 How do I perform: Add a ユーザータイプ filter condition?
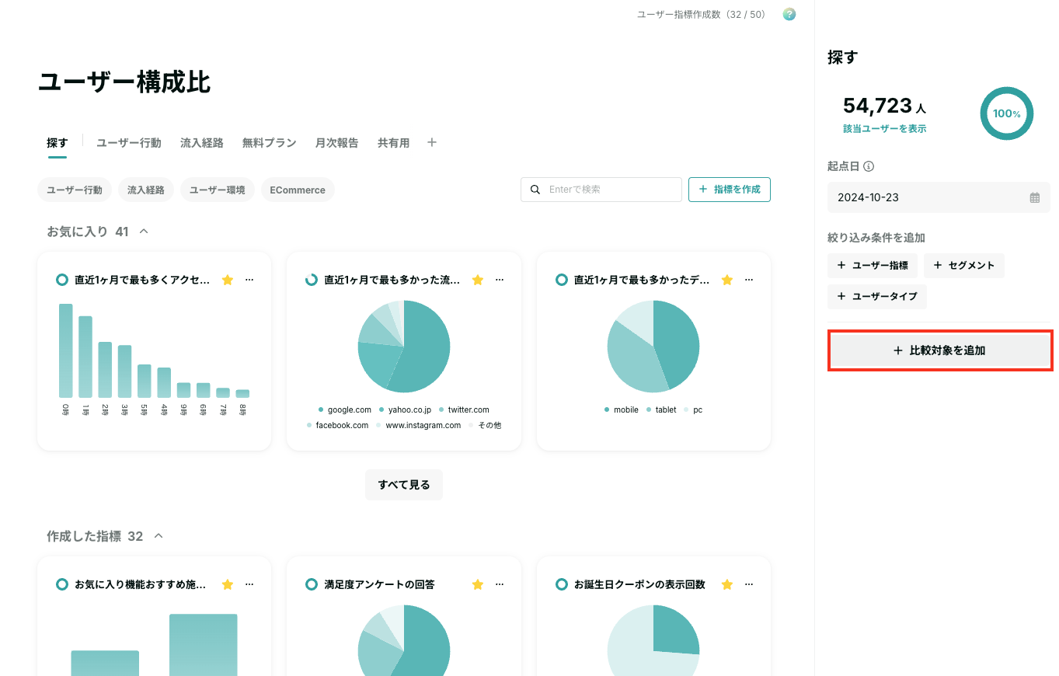click(x=877, y=297)
